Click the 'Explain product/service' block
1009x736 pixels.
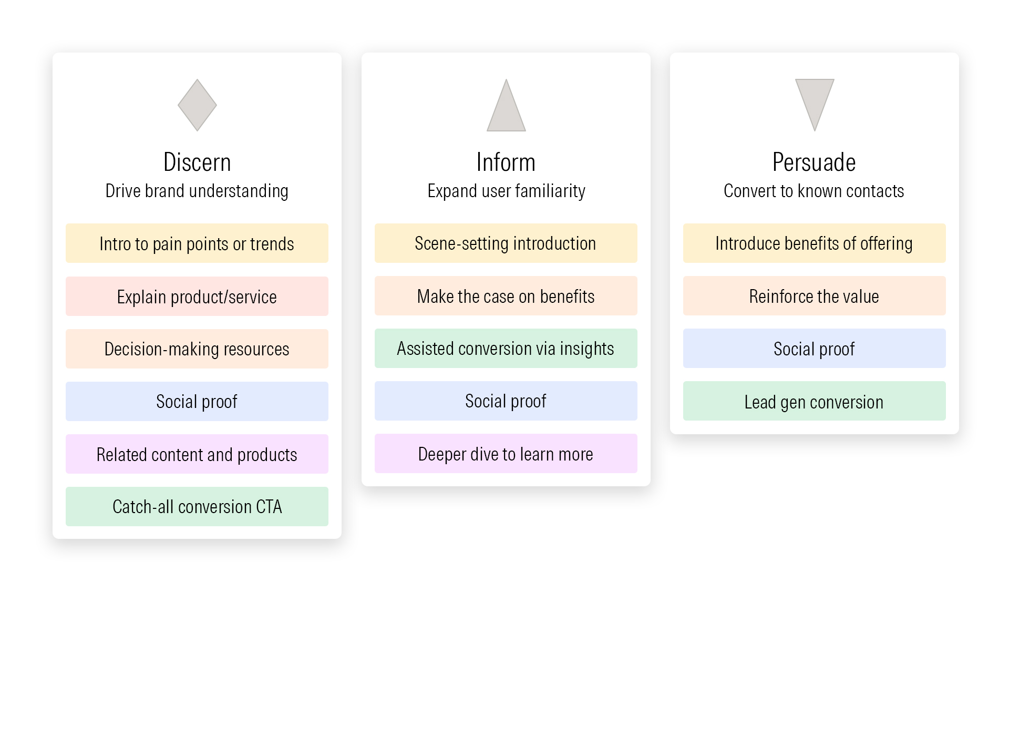(197, 297)
